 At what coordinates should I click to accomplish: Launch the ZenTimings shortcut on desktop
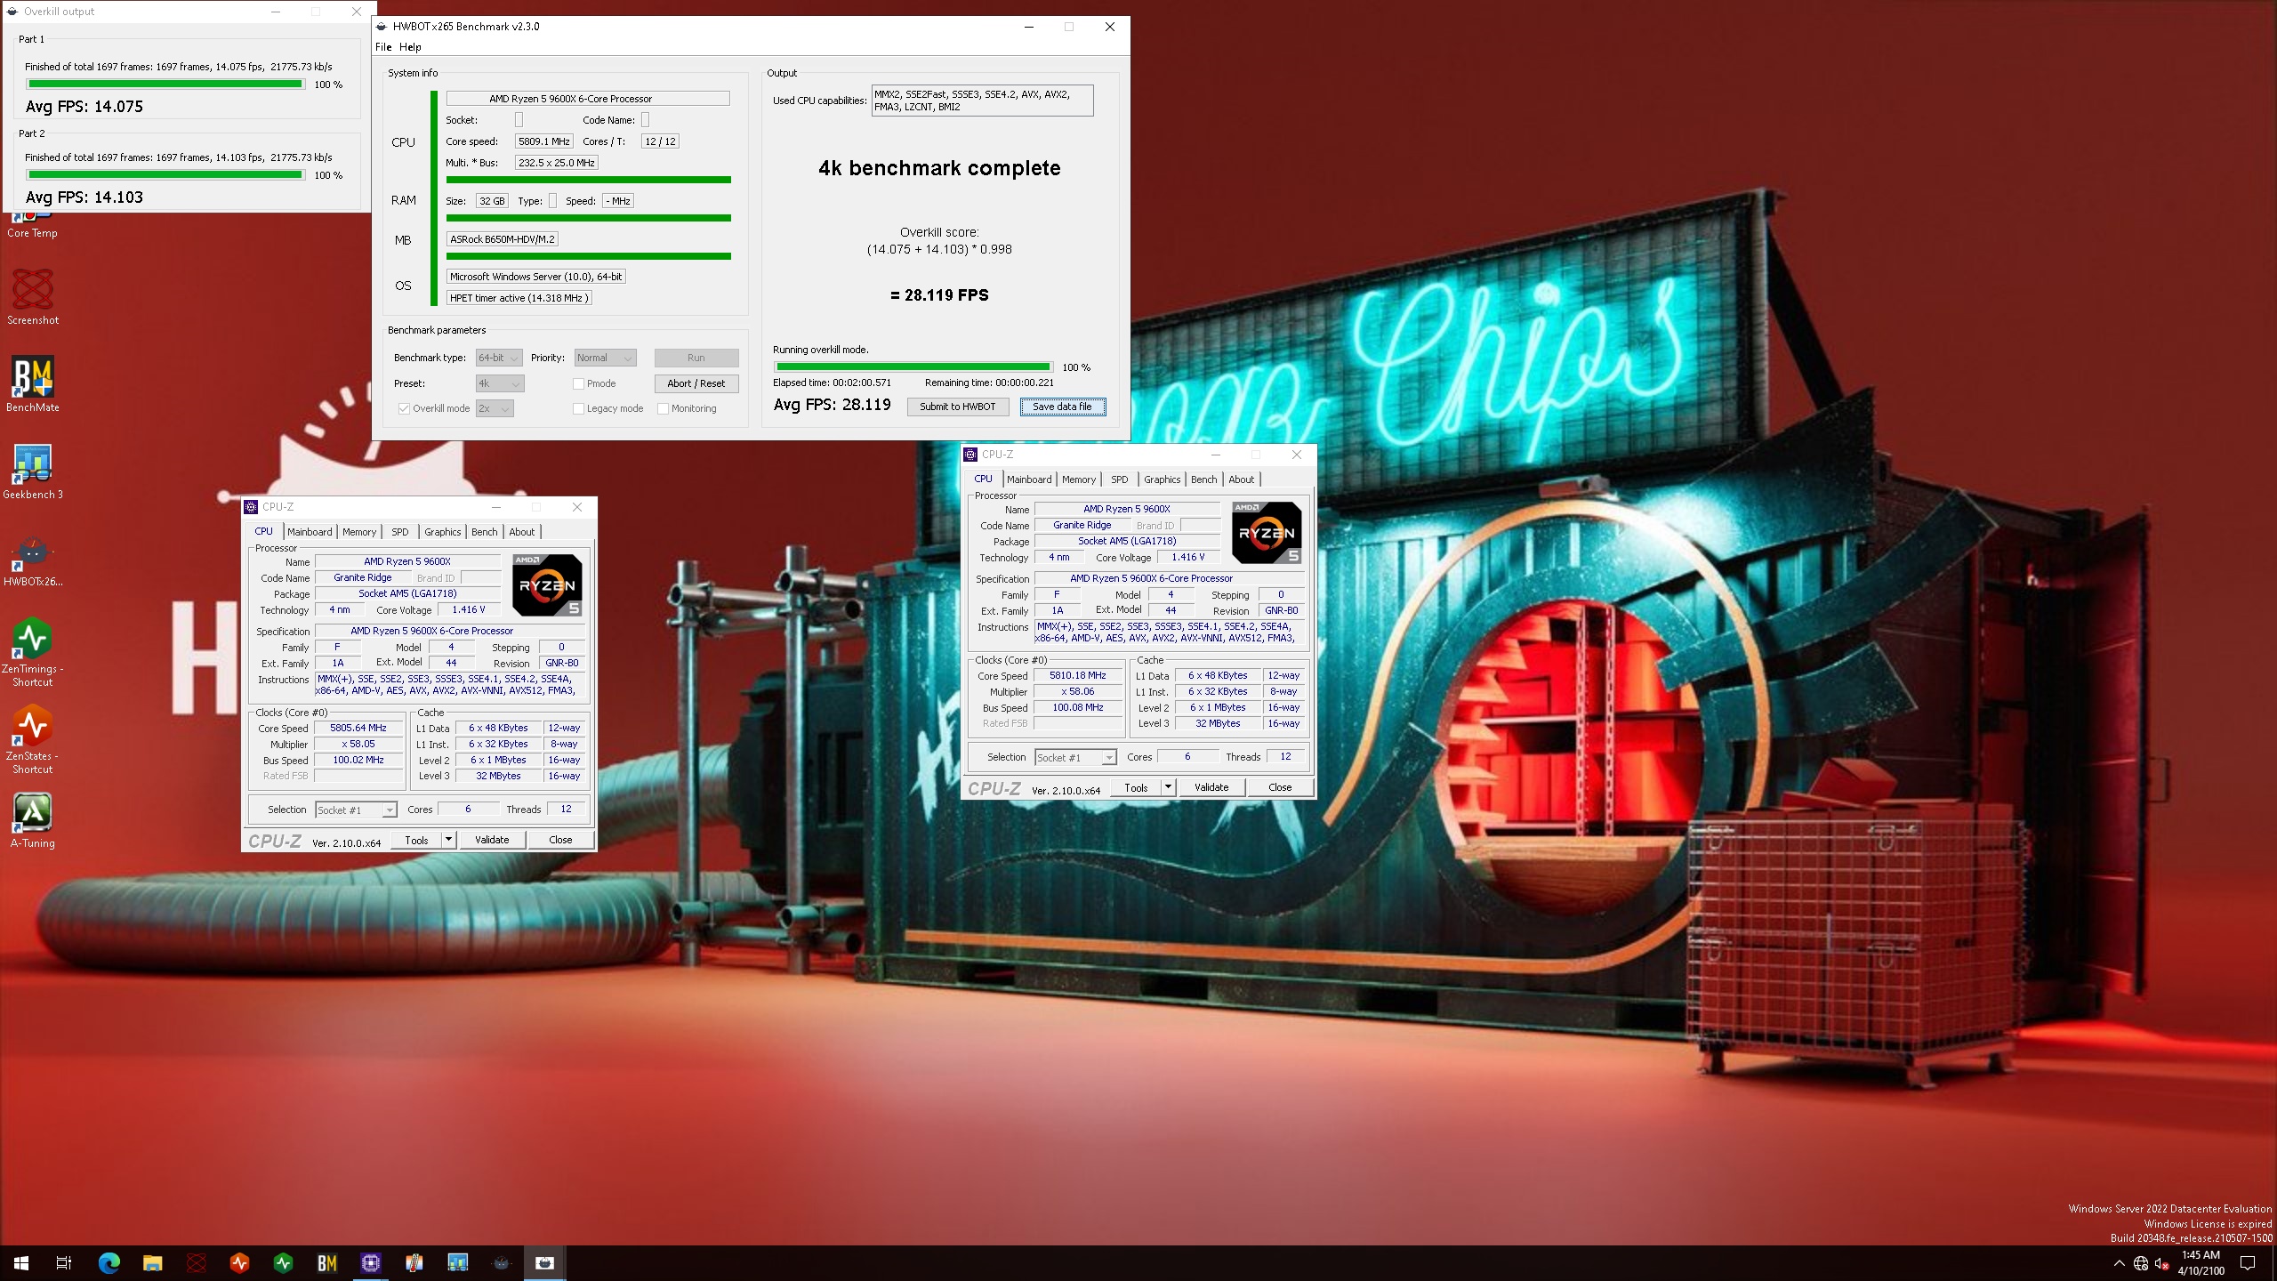coord(33,652)
